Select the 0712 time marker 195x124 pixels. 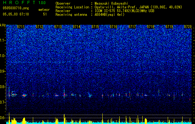coord(39,27)
